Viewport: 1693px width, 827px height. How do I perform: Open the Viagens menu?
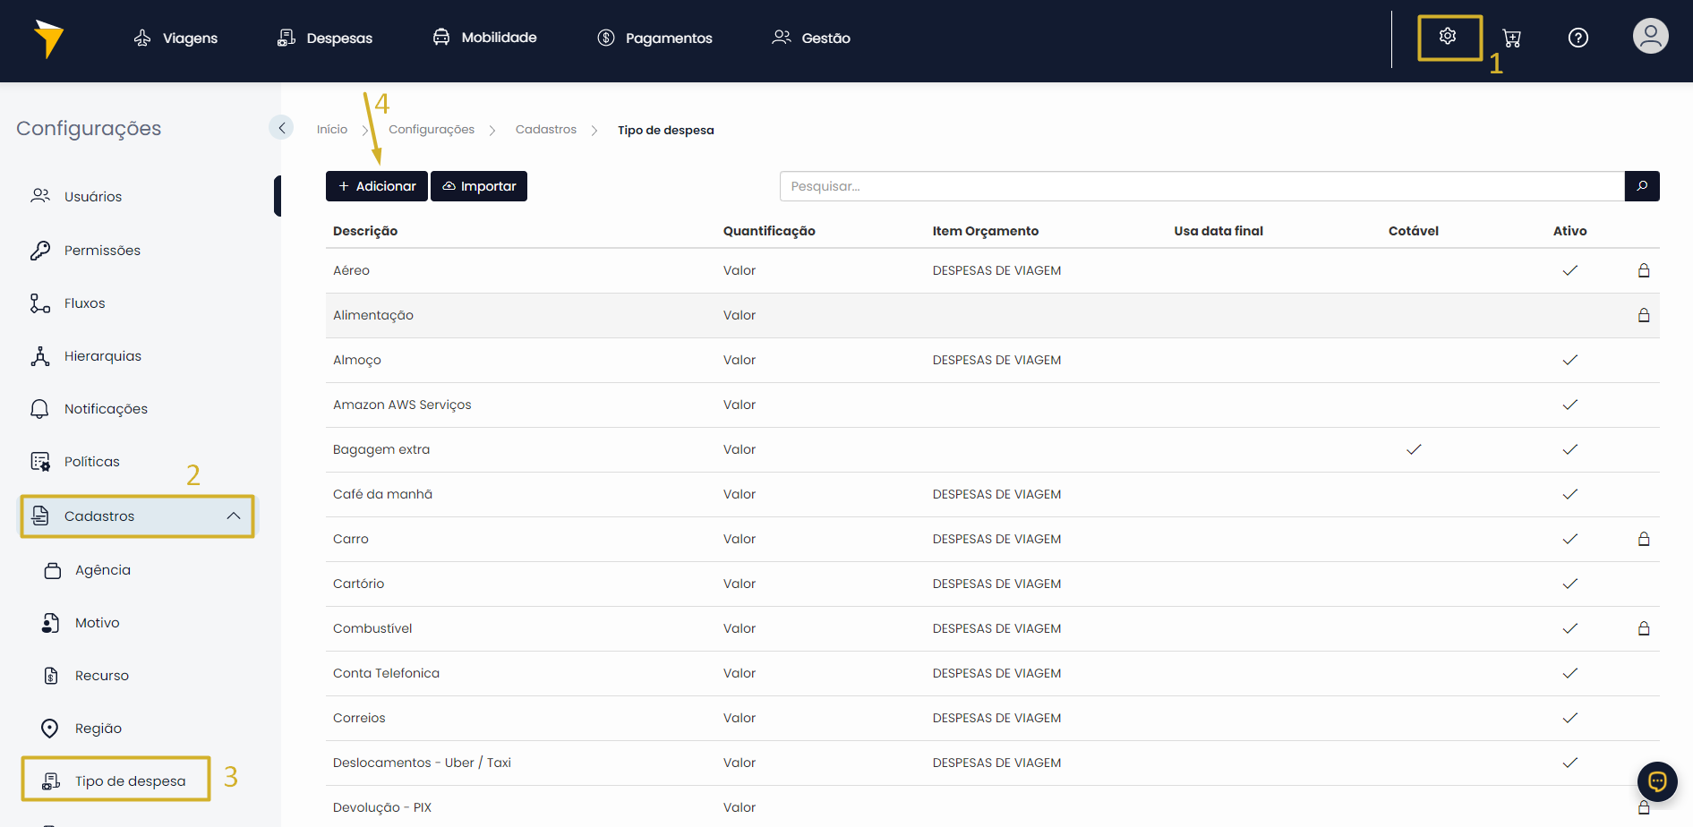click(175, 38)
